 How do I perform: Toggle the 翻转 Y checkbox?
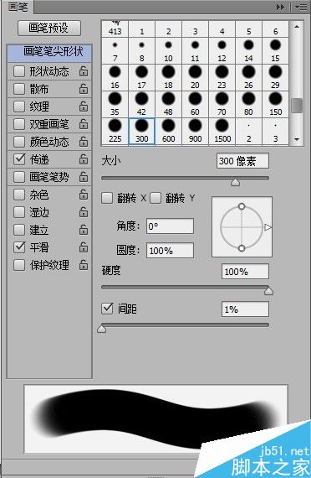click(155, 198)
